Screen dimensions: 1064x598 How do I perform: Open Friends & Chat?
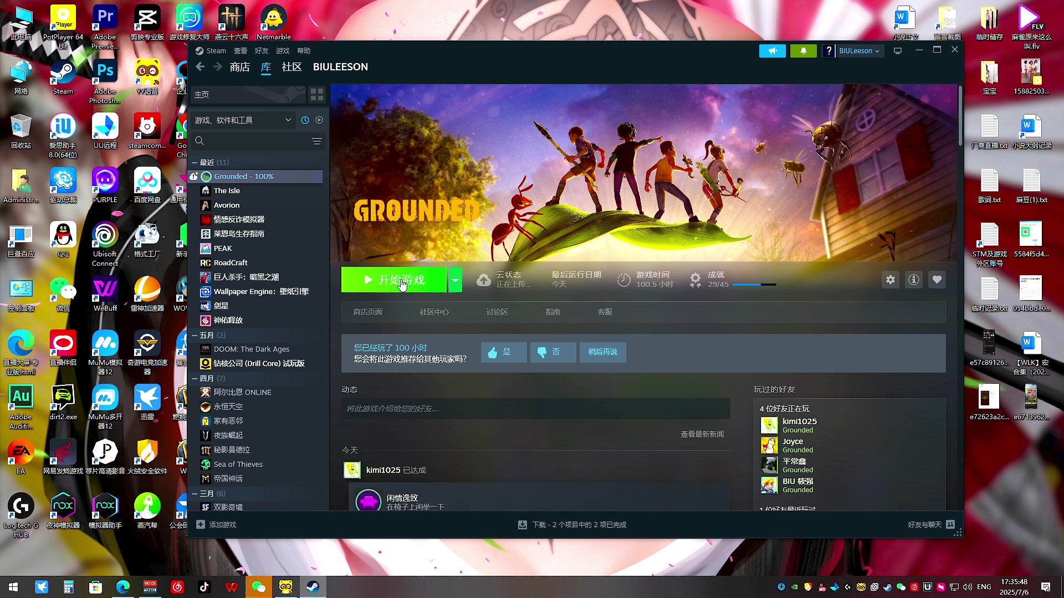point(931,524)
